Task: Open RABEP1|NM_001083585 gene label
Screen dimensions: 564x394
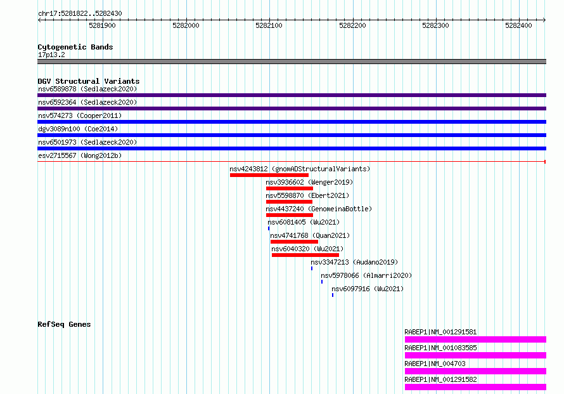Action: 440,348
